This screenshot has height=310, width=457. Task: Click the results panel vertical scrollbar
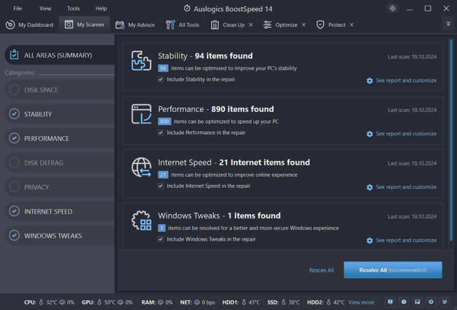coord(451,140)
